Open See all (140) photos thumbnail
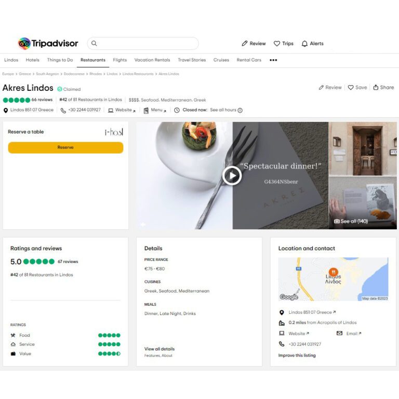Image resolution: width=399 pixels, height=399 pixels. 363,203
